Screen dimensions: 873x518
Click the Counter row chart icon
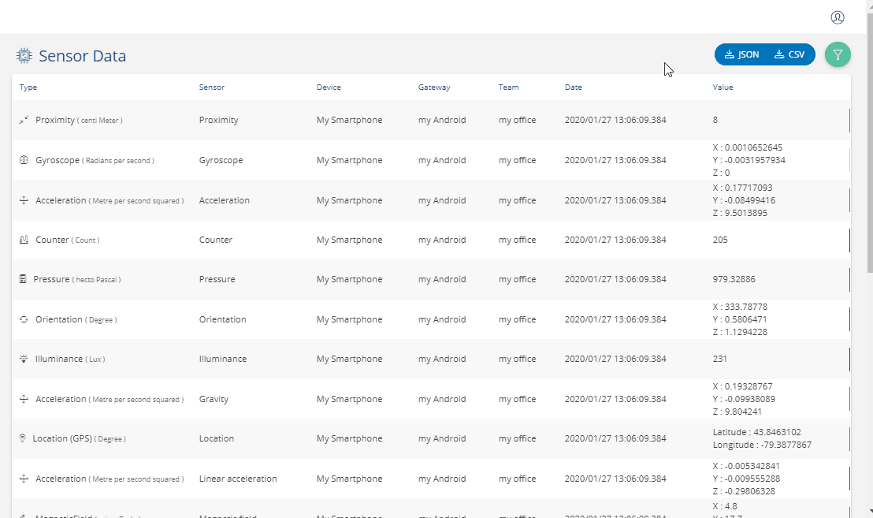coord(24,240)
